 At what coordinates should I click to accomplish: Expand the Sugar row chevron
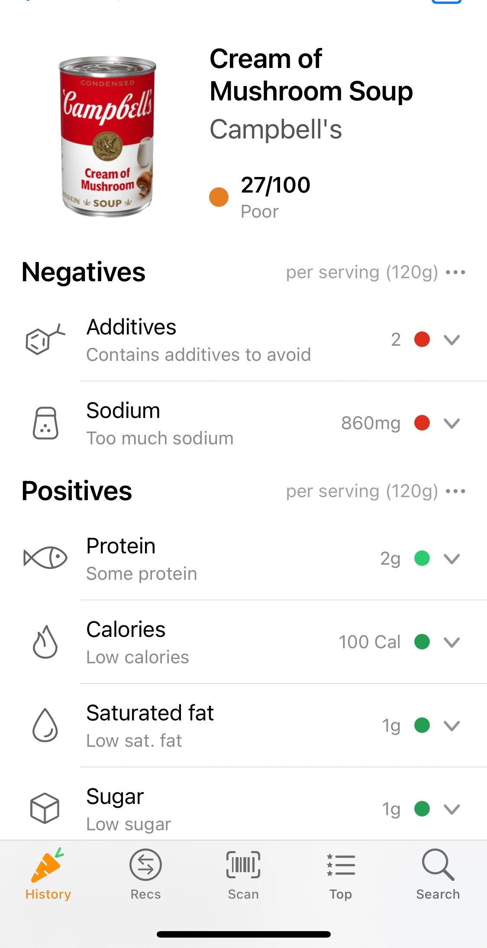[x=452, y=809]
